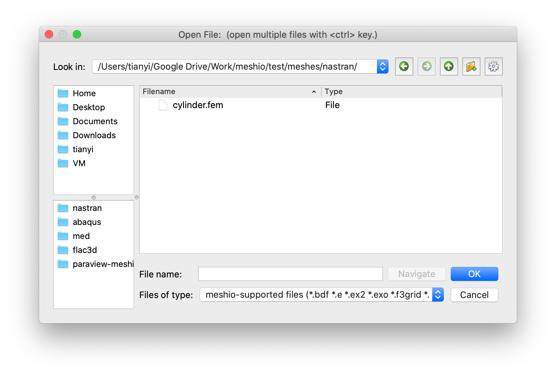Click the Cancel button
The height and width of the screenshot is (375, 556).
point(474,295)
